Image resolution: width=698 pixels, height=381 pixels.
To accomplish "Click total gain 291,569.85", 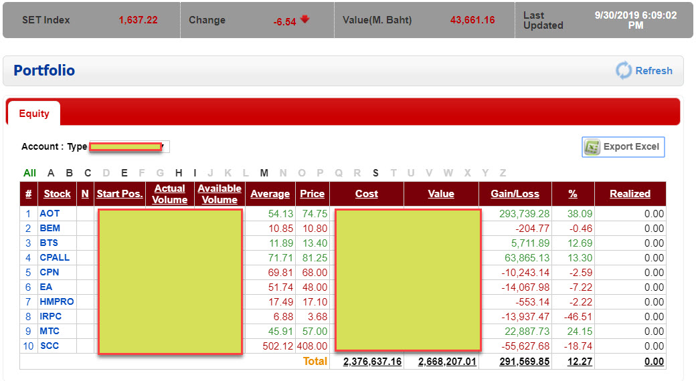I will pyautogui.click(x=525, y=362).
